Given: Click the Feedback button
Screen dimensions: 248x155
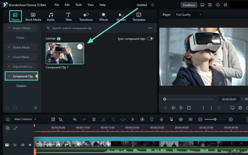Looking at the screenshot, I should pyautogui.click(x=189, y=5).
